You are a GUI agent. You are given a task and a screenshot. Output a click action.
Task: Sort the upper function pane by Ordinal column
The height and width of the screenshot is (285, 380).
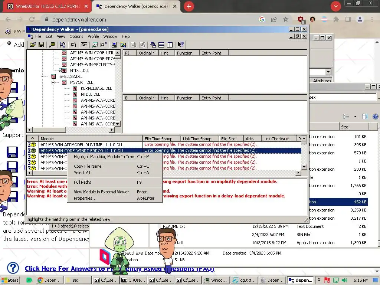pyautogui.click(x=147, y=53)
